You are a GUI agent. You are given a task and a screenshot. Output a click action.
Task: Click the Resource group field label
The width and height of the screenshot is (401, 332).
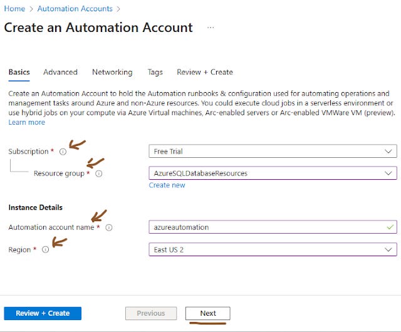click(59, 174)
